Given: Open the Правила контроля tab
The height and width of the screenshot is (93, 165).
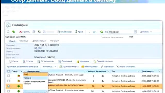Looking at the screenshot, I should point(103,61).
